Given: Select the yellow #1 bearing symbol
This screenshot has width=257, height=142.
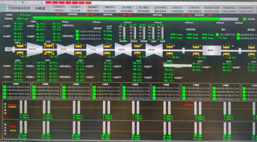Looking at the screenshot, I should (20, 49).
